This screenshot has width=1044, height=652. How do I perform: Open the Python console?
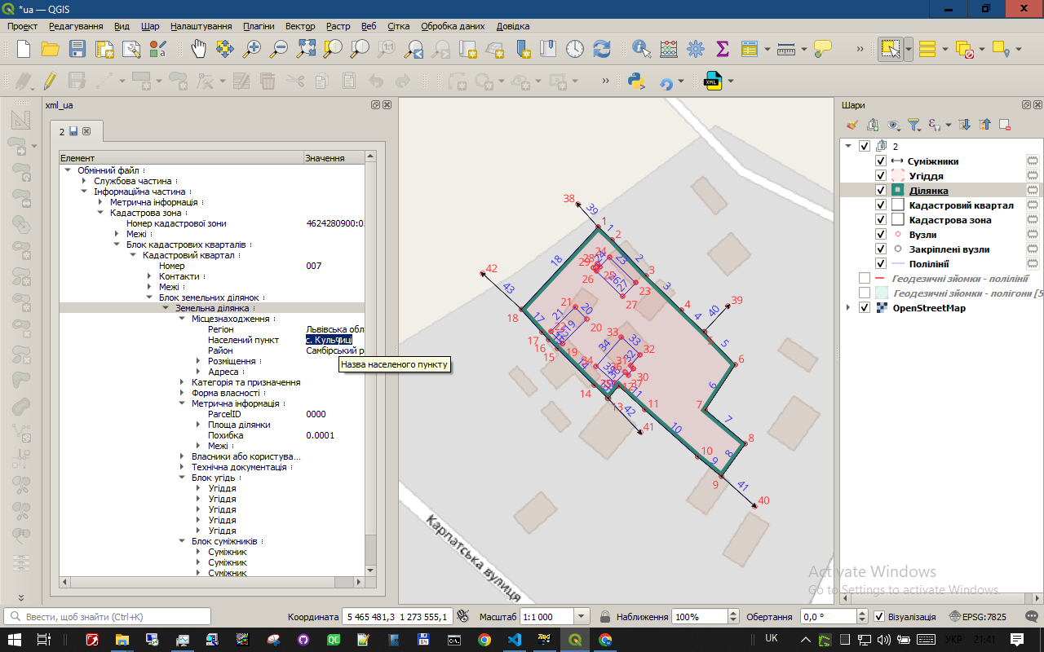point(637,81)
